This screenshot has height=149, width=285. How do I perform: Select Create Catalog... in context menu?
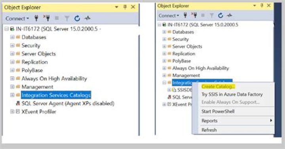(218, 87)
